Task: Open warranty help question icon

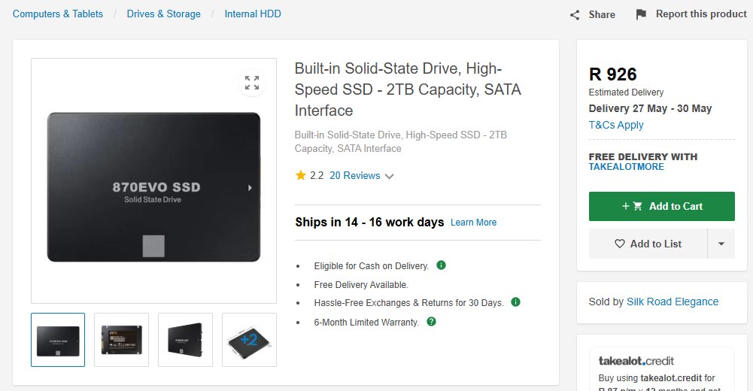Action: click(x=431, y=321)
